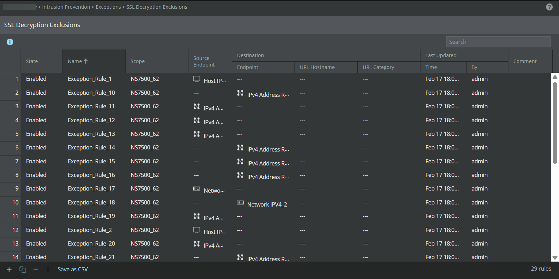The image size is (559, 279).
Task: Click IPv4 source icon in Exception_Rule_19 row
Action: [197, 216]
